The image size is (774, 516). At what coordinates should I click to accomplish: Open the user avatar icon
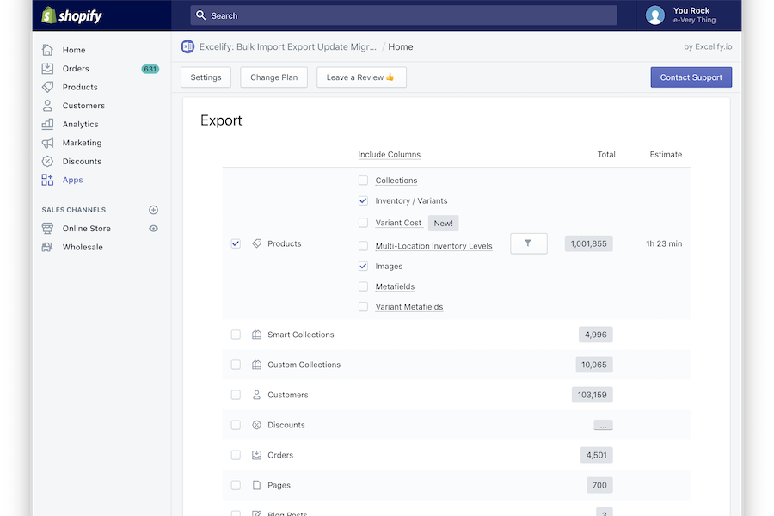pos(654,15)
